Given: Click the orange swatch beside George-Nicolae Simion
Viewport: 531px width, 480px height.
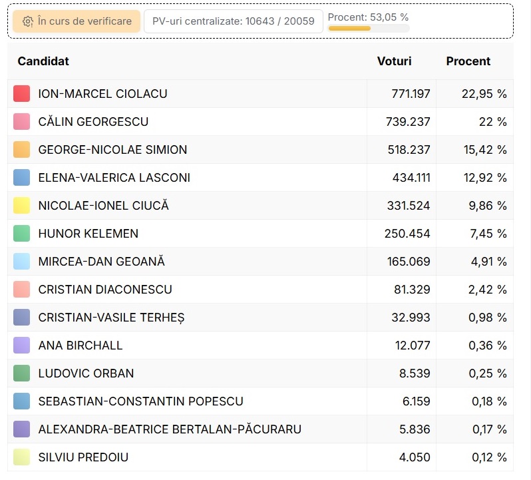Looking at the screenshot, I should coord(22,150).
